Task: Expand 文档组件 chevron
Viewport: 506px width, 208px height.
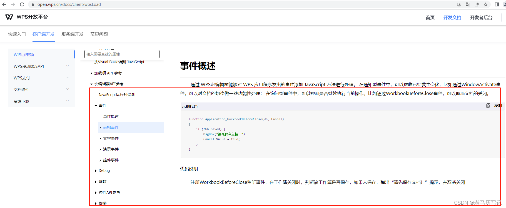Action: 68,89
